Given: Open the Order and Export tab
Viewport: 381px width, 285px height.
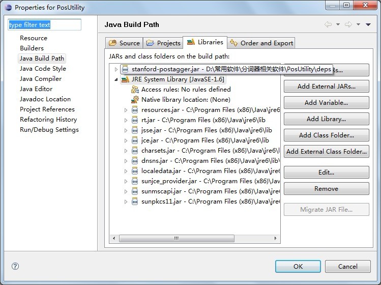Looking at the screenshot, I should [x=261, y=43].
